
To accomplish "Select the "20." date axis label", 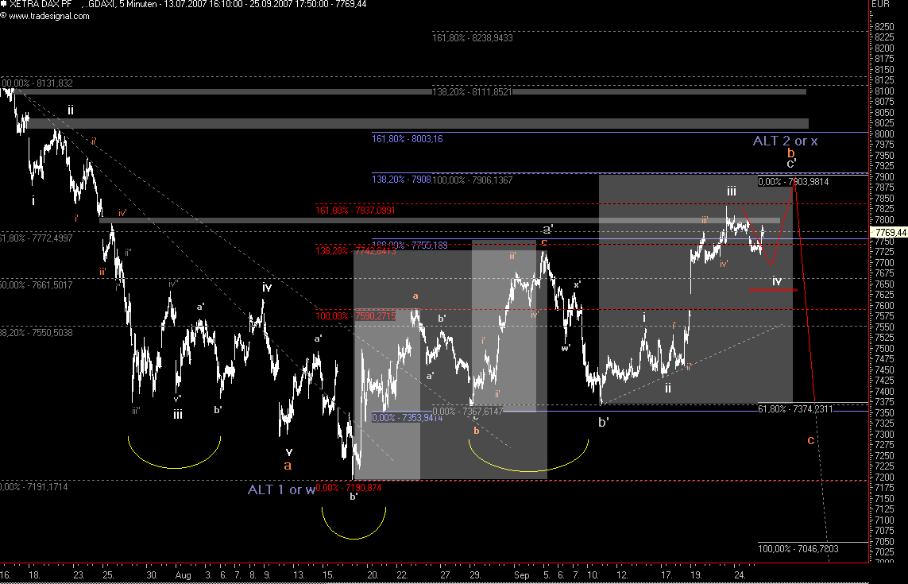I will 373,575.
